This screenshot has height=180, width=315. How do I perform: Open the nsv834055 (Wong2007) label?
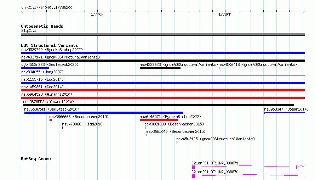pos(42,72)
